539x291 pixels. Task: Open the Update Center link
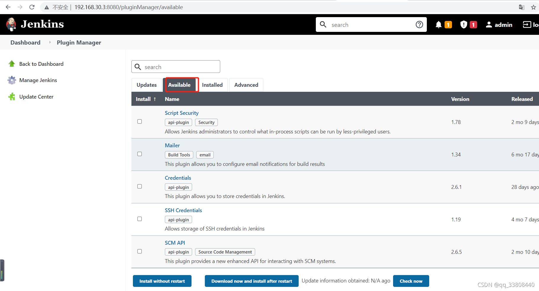click(x=36, y=97)
